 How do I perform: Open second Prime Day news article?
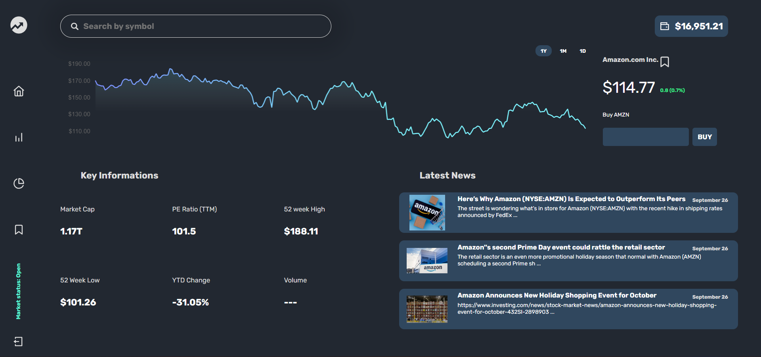click(x=568, y=261)
